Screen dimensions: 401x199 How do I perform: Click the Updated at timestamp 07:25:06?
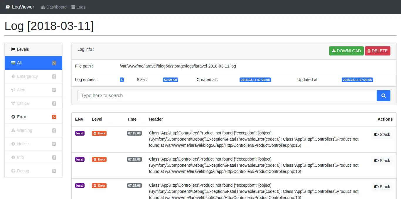coord(357,80)
